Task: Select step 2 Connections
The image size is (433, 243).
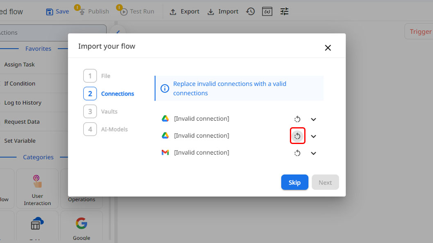Action: click(x=109, y=94)
